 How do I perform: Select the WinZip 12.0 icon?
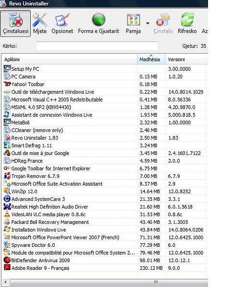7,191
